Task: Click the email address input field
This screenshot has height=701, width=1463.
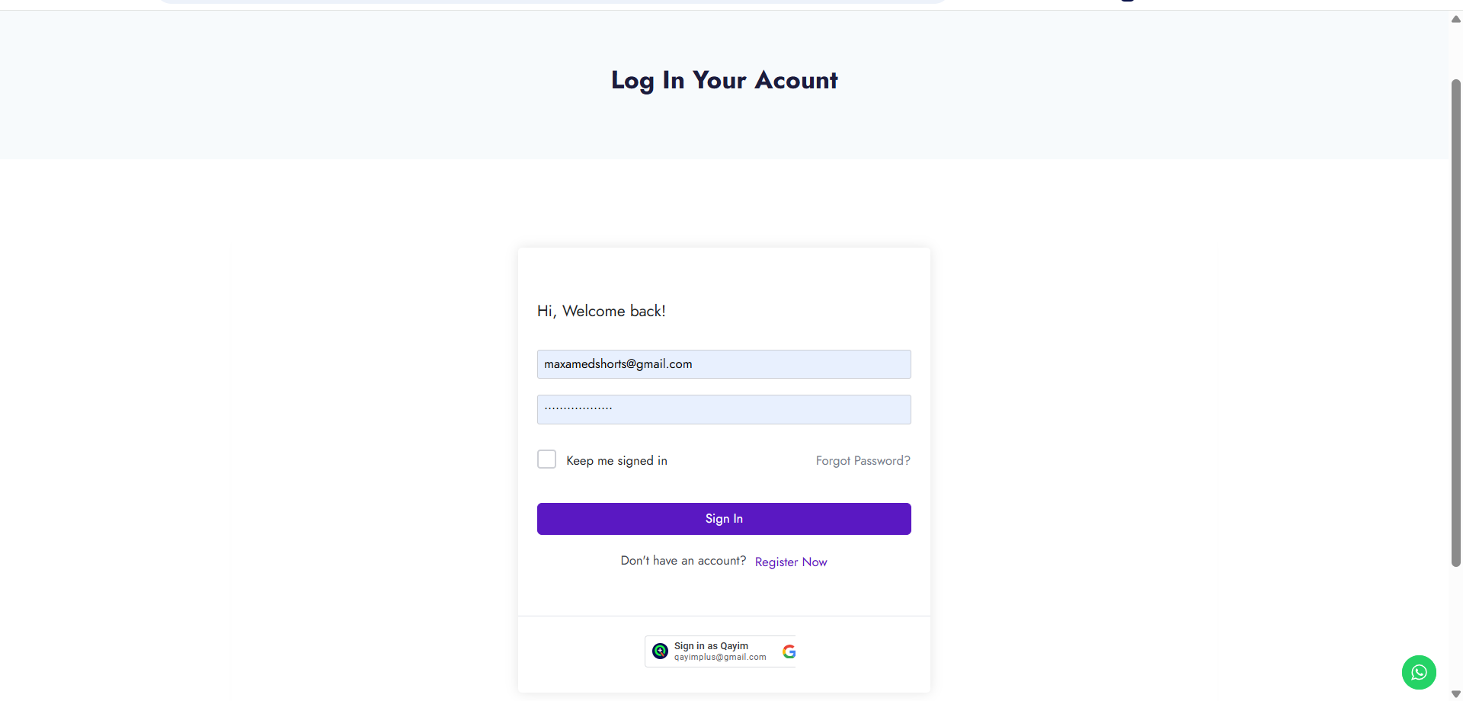Action: coord(724,364)
